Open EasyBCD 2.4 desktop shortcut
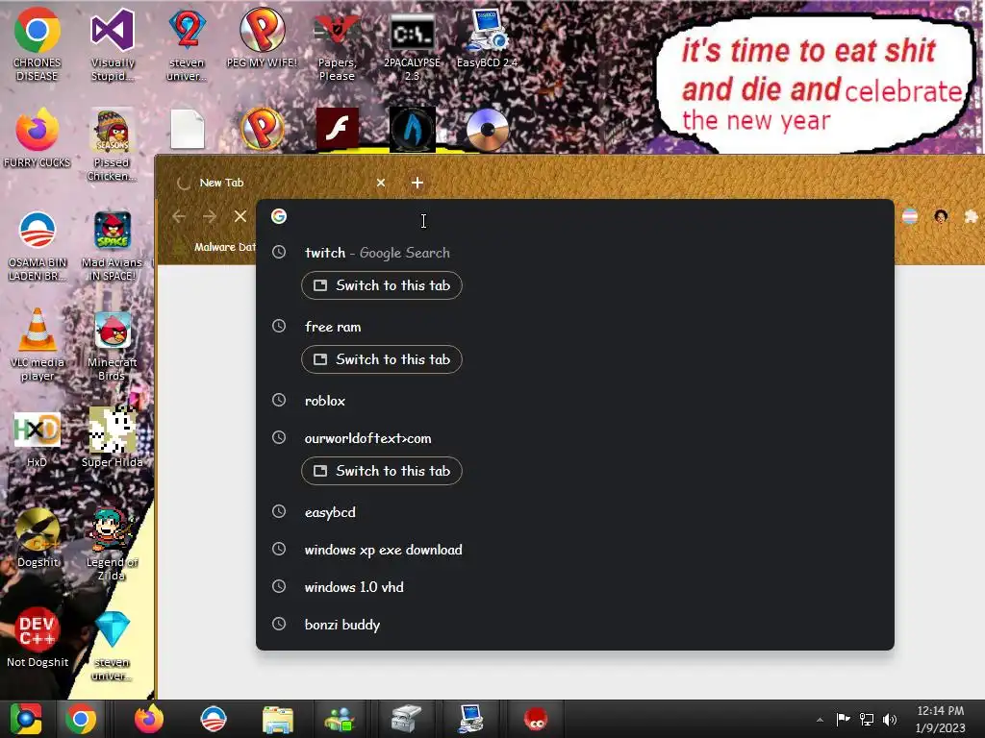The width and height of the screenshot is (985, 738). click(x=487, y=37)
